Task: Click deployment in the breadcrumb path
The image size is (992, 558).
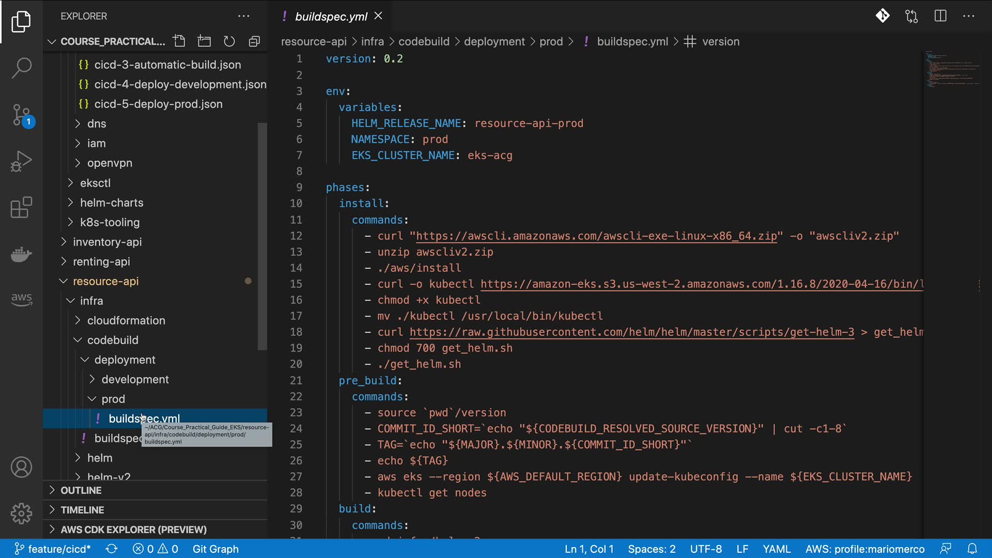Action: [494, 41]
